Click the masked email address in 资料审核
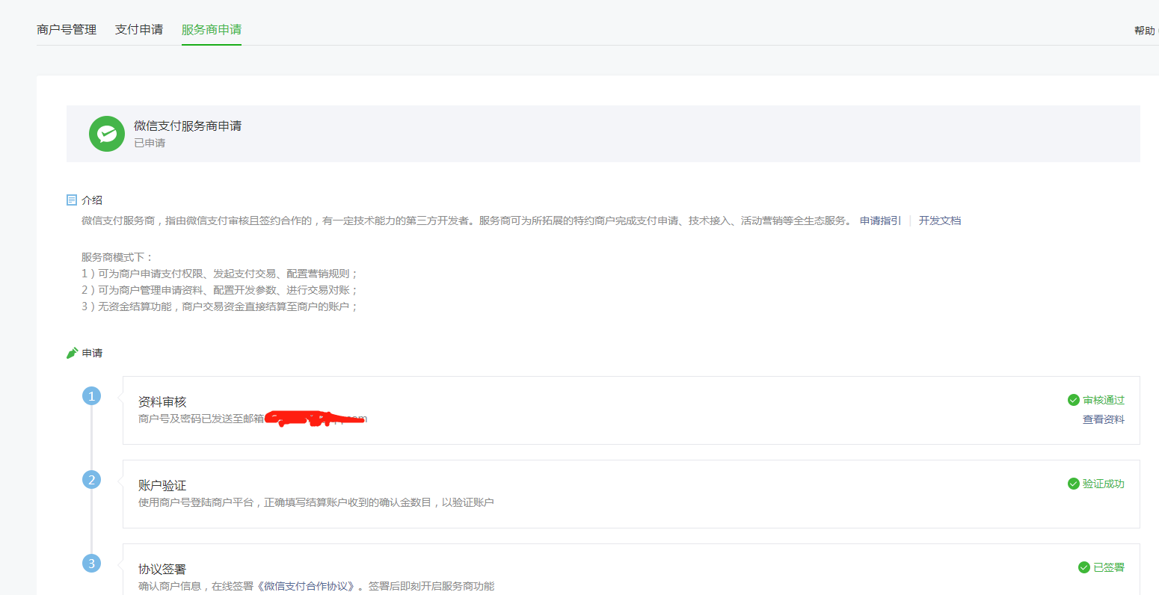This screenshot has height=595, width=1159. [x=314, y=419]
